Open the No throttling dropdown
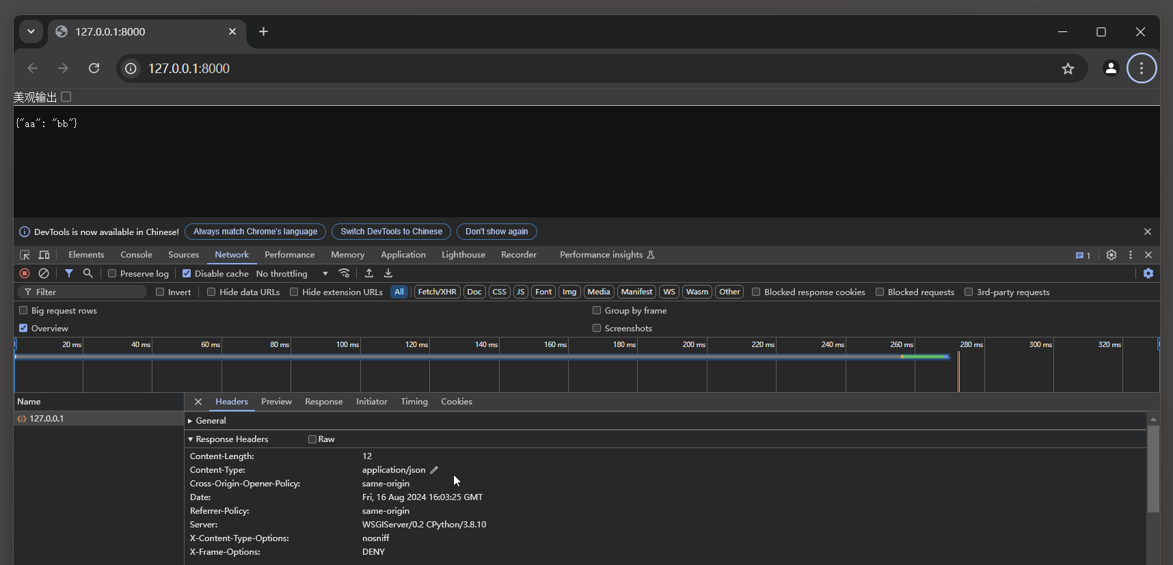The image size is (1173, 565). point(292,273)
